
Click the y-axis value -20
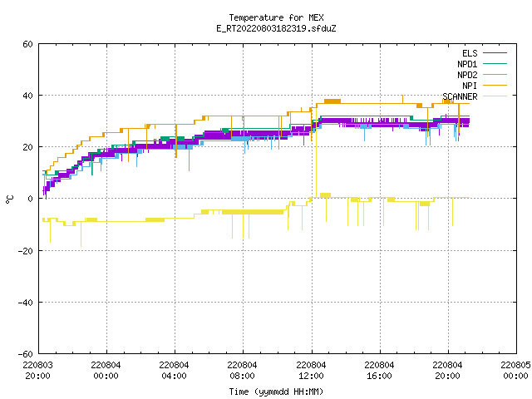pos(26,251)
